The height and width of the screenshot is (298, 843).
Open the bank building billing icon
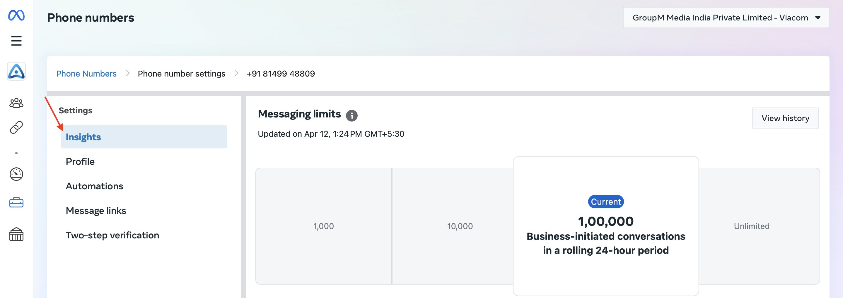point(16,234)
